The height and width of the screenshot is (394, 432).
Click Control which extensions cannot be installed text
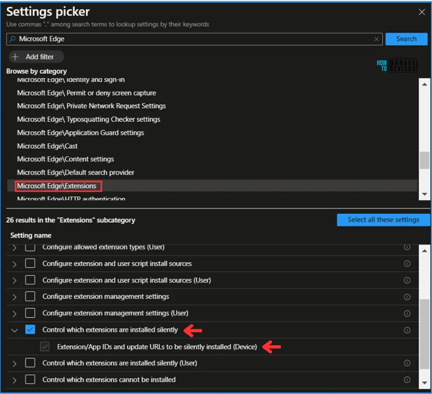(x=109, y=379)
